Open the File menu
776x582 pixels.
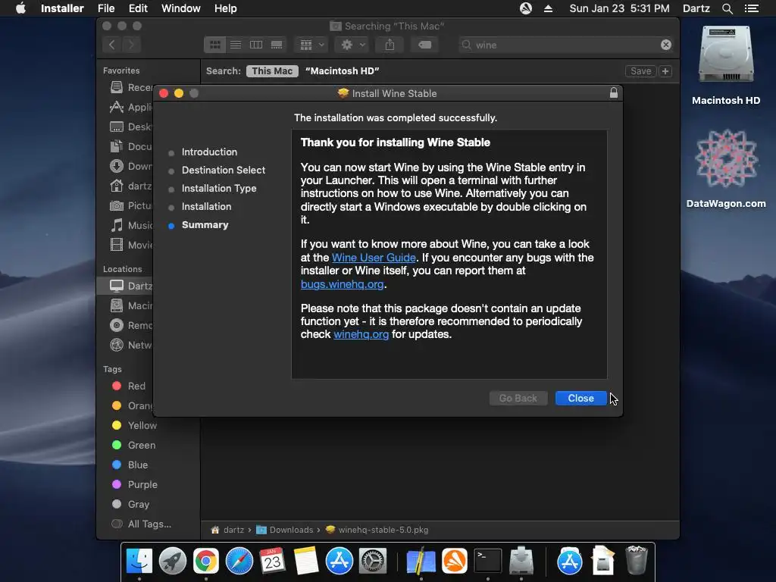[106, 8]
